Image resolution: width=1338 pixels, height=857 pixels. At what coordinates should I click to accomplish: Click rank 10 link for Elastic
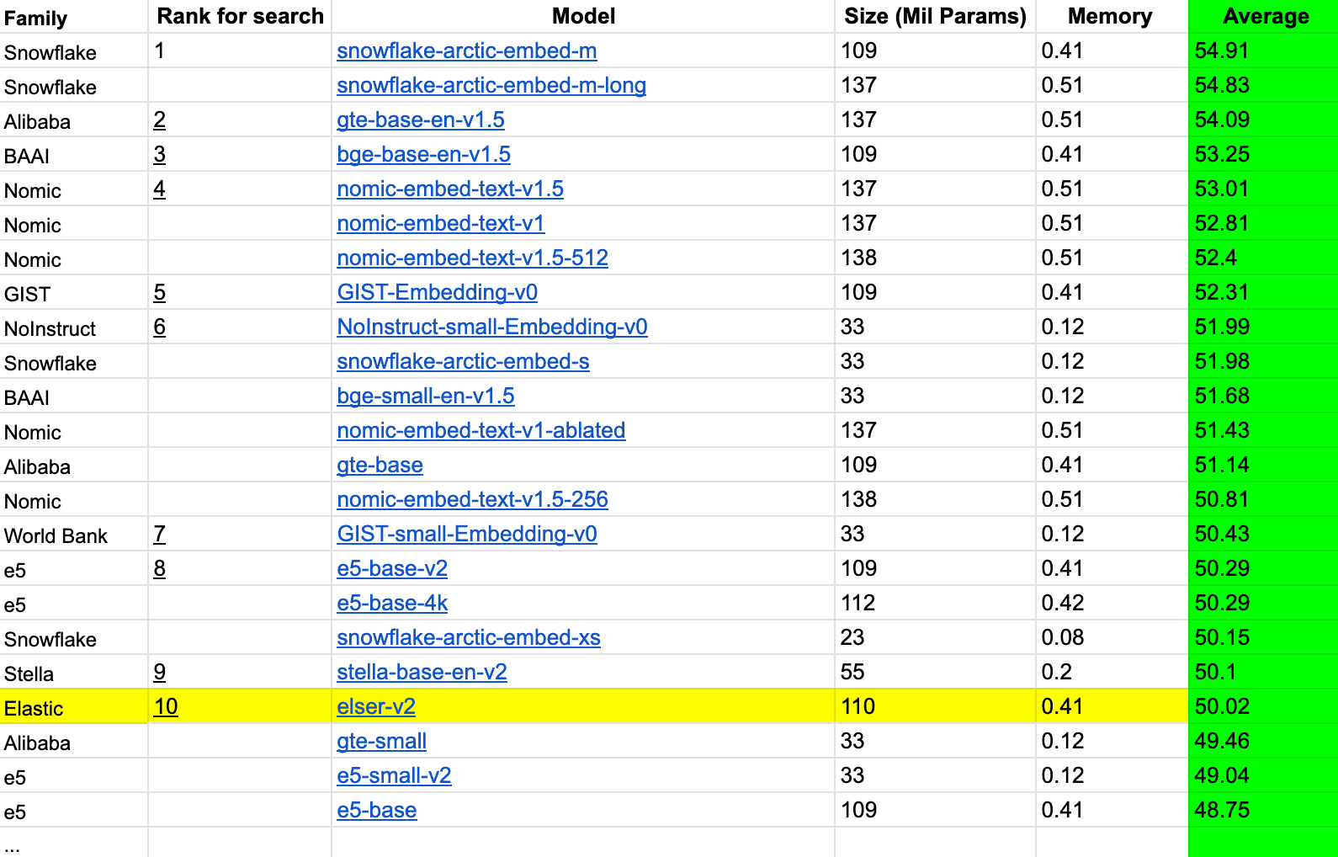(166, 707)
